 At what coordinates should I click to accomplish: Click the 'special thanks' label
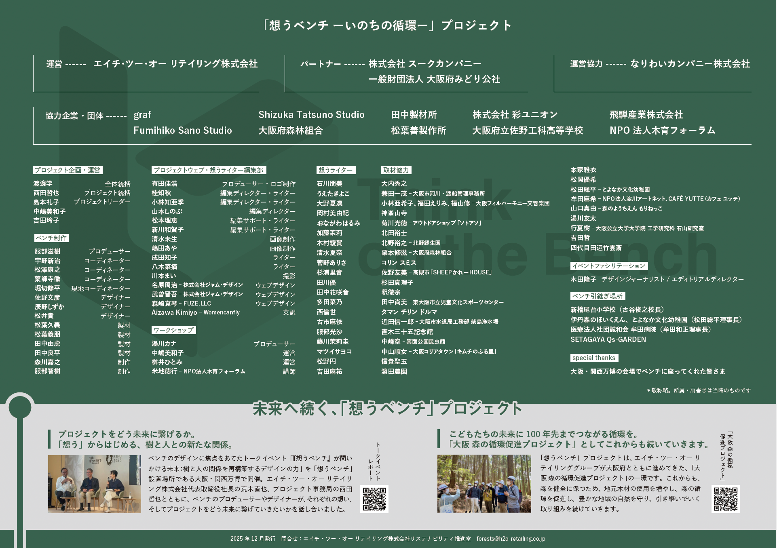pyautogui.click(x=594, y=358)
